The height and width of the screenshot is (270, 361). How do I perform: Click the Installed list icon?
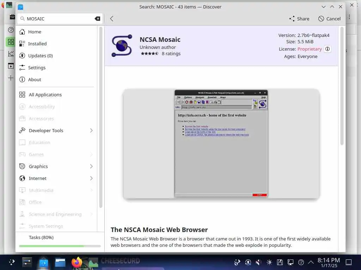coord(22,44)
